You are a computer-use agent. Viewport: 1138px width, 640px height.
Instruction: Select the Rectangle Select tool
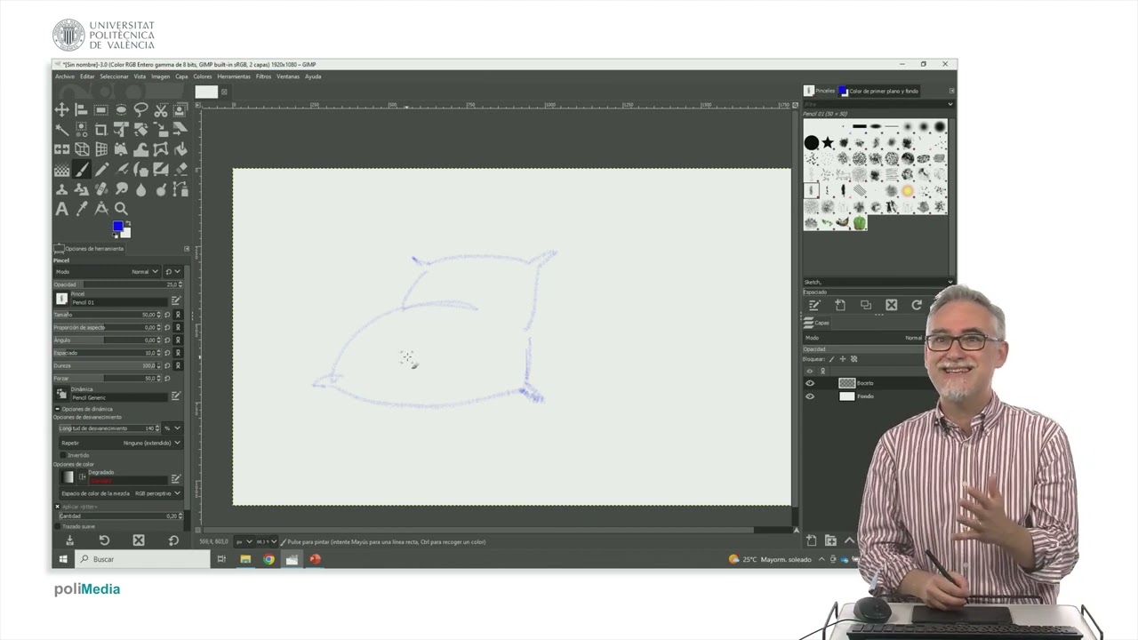pos(100,110)
